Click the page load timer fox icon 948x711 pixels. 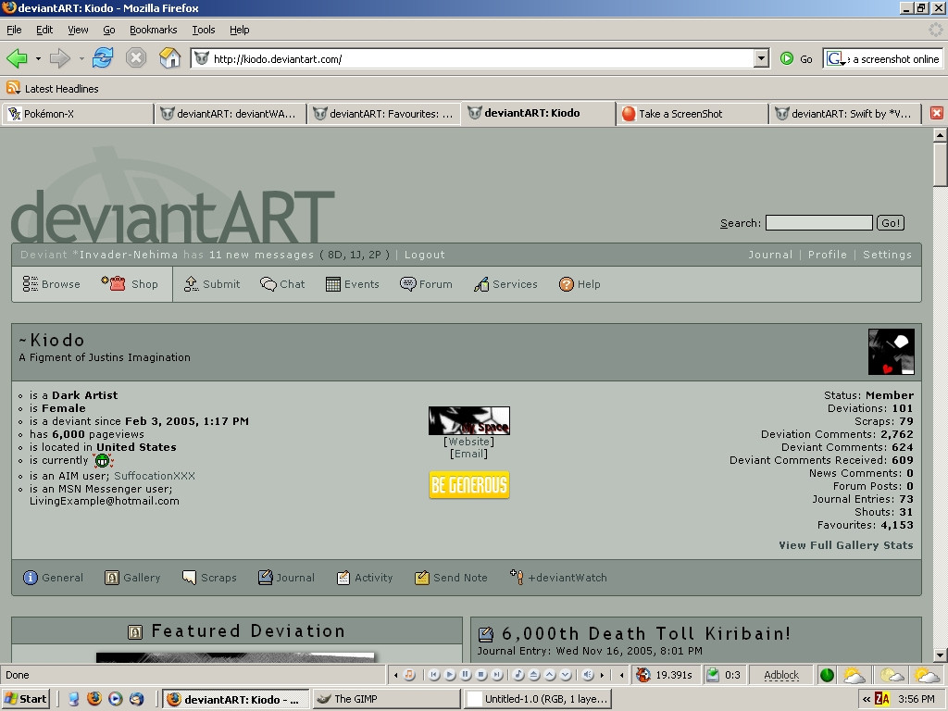point(643,675)
